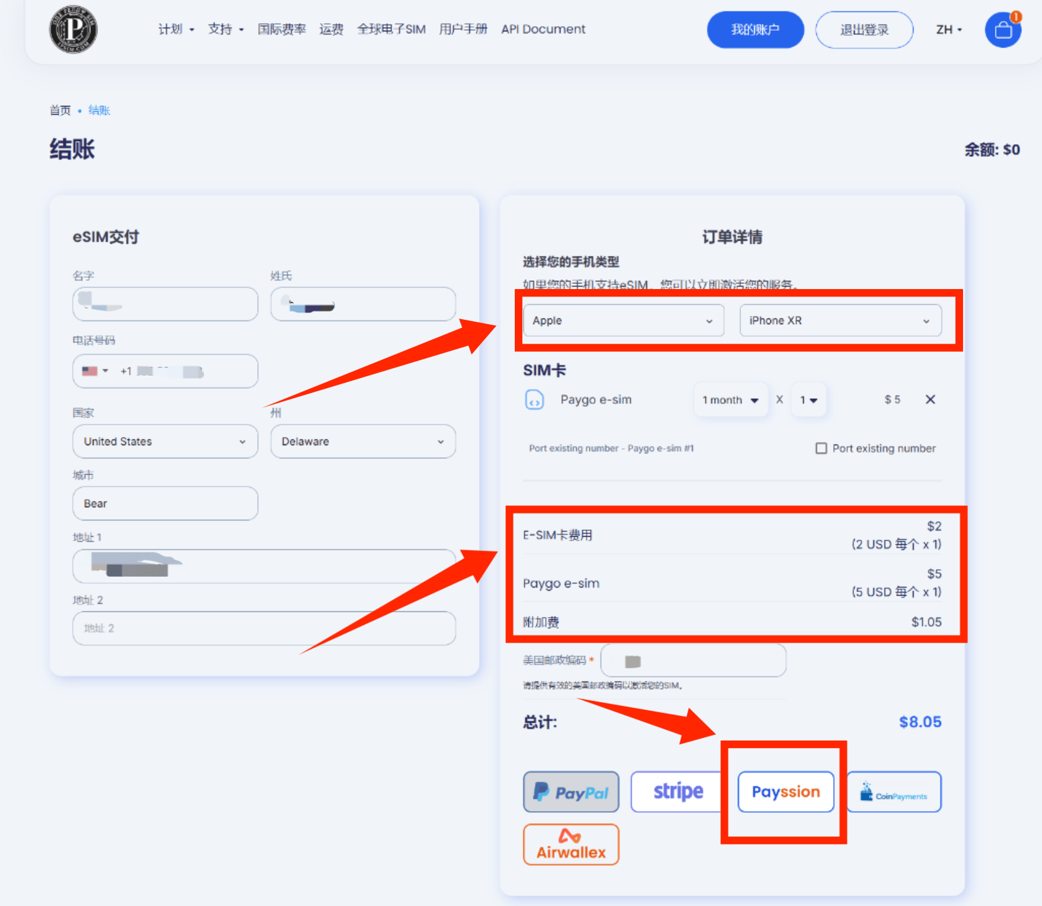Open the shopping cart icon
Viewport: 1042px width, 906px height.
click(1003, 29)
